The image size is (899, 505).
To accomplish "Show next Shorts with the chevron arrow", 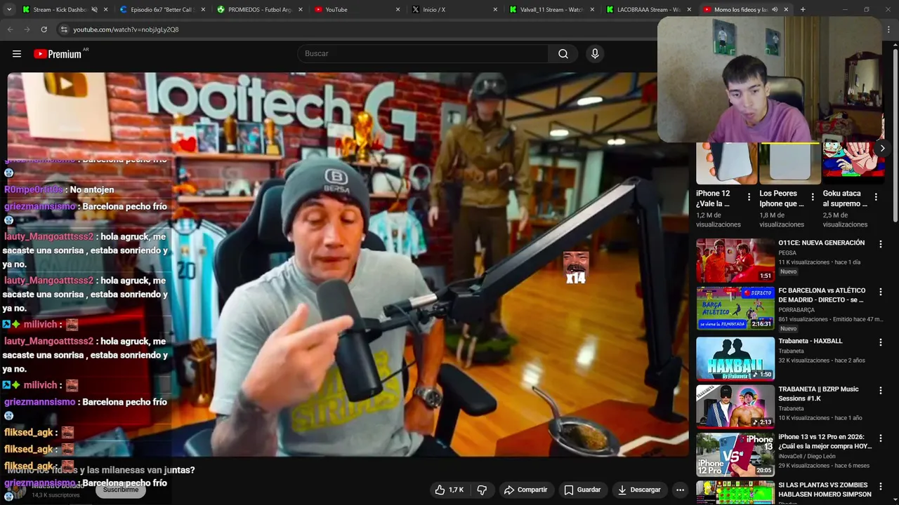I will pyautogui.click(x=882, y=148).
